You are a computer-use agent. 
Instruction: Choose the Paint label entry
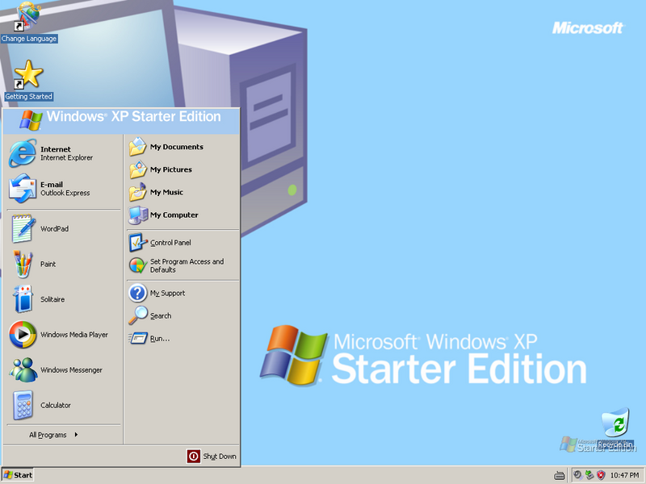(x=48, y=265)
